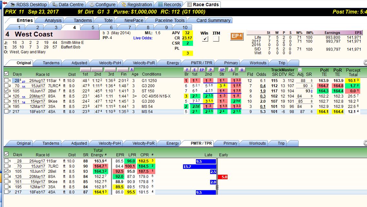Click the E running-style filter button
The height and width of the screenshot is (207, 367).
194,69
